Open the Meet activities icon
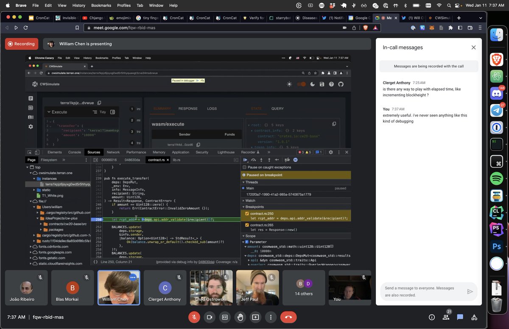 pos(474,317)
